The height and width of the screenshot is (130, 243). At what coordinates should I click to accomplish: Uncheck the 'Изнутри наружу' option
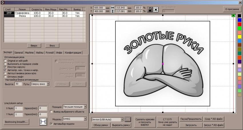(x=5, y=67)
